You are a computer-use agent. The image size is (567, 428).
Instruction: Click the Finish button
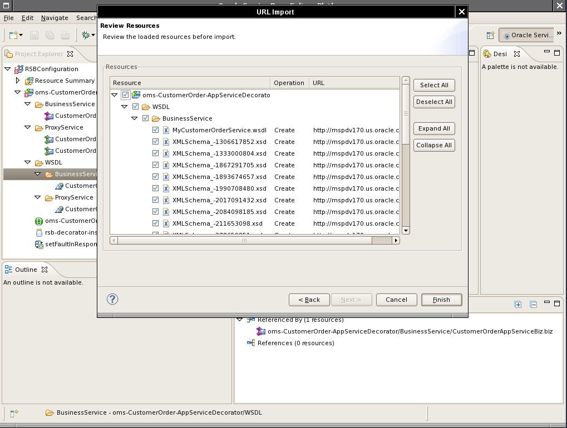pos(441,300)
